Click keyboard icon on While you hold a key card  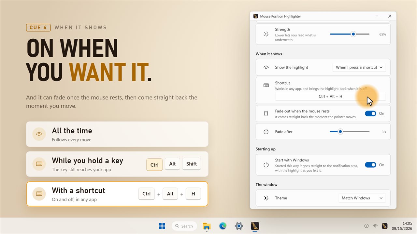point(39,164)
